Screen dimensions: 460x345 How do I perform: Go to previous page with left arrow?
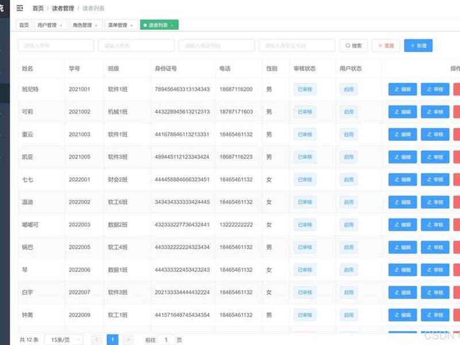coord(97,340)
